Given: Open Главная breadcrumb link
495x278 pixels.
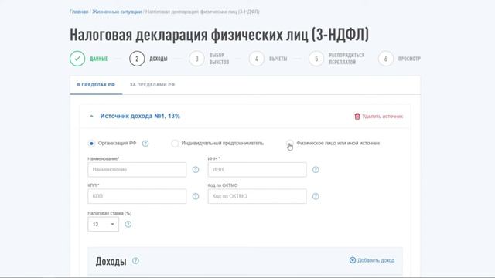Looking at the screenshot, I should click(79, 12).
